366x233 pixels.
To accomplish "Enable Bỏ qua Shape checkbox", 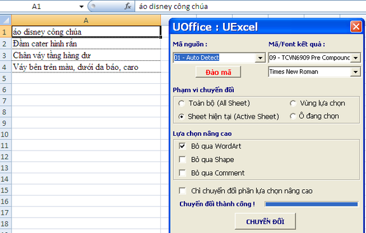I will [182, 159].
